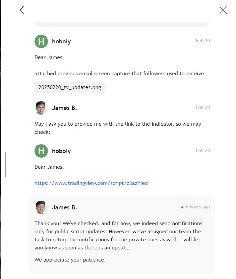Click the red unread dot beside 6 hours ago
The image size is (236, 279).
[x=182, y=207]
